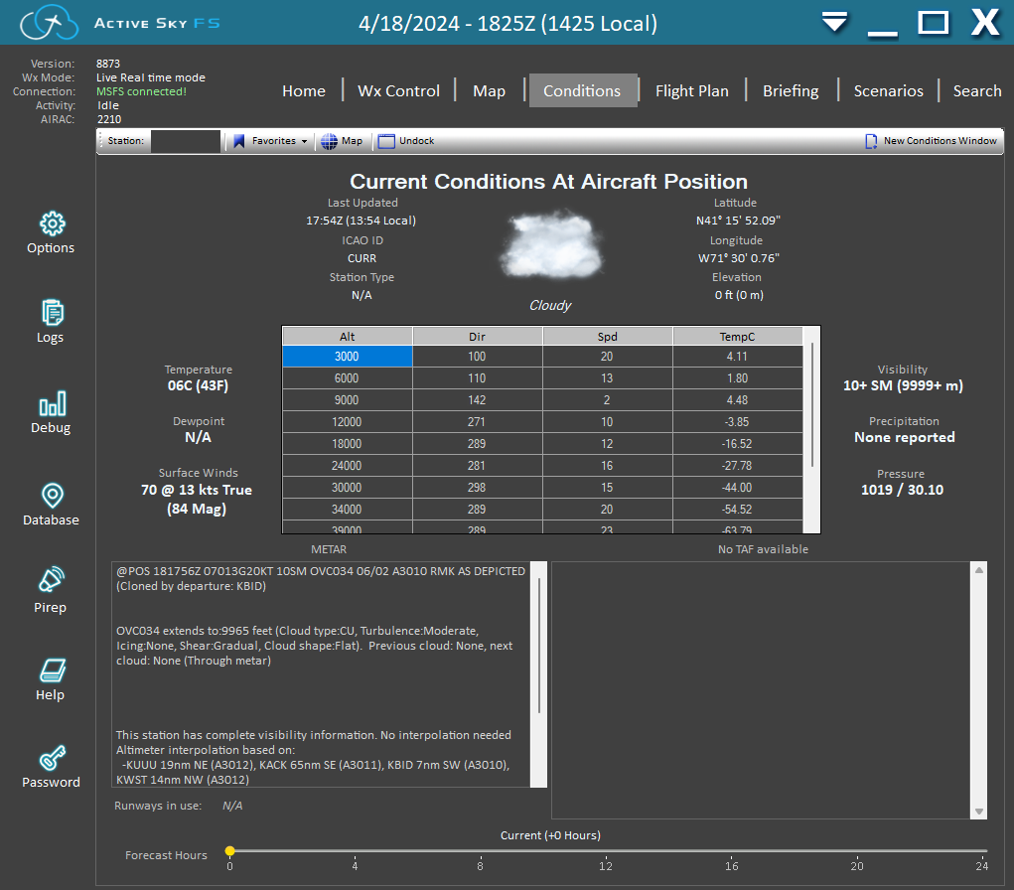1014x890 pixels.
Task: Go to the Briefing section
Action: (791, 90)
